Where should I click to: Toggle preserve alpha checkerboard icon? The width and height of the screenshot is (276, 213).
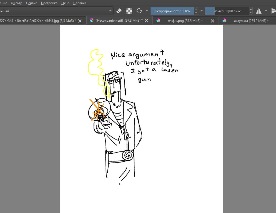point(129,11)
